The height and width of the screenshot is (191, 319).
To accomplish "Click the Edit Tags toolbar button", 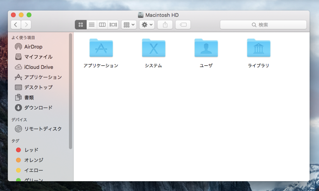I will [x=183, y=25].
